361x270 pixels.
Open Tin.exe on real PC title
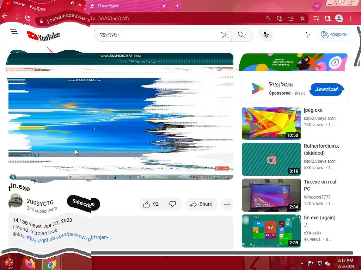click(x=320, y=185)
